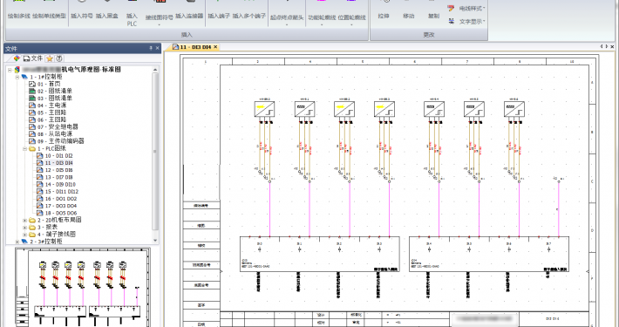Open the 电线样式 dropdown

[466, 9]
